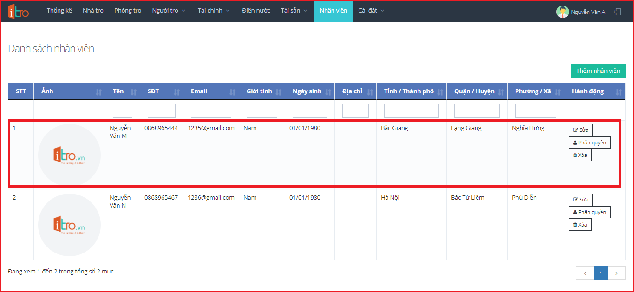The height and width of the screenshot is (292, 634).
Task: Click the Email filter input field
Action: [211, 111]
